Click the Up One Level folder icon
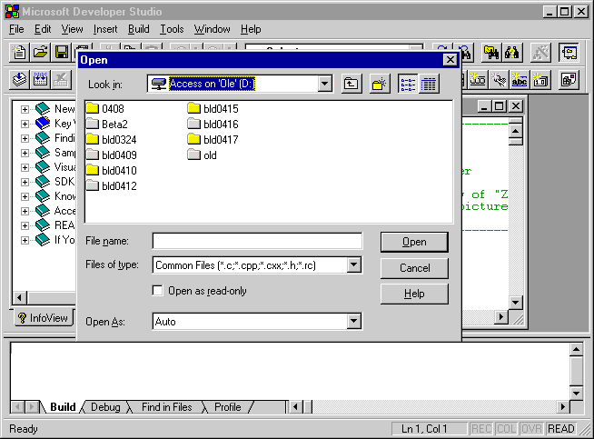 pos(351,84)
